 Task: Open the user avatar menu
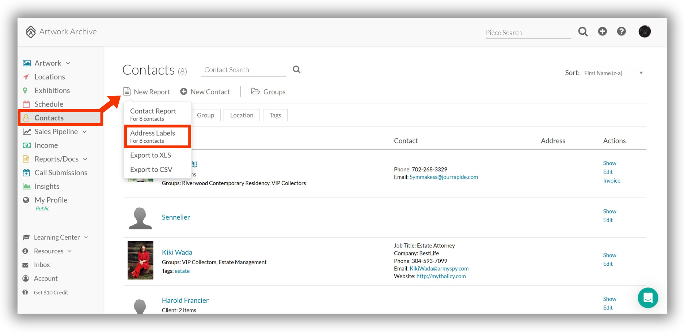[x=645, y=31]
